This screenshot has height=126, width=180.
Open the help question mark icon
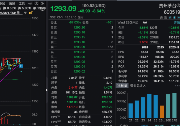click(36, 3)
